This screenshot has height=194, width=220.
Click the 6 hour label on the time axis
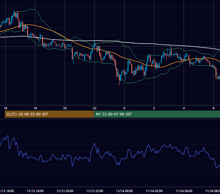coord(214,108)
